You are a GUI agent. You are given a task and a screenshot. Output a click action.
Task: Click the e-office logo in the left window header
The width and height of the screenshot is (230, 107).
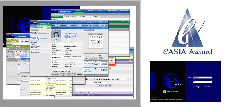10,35
